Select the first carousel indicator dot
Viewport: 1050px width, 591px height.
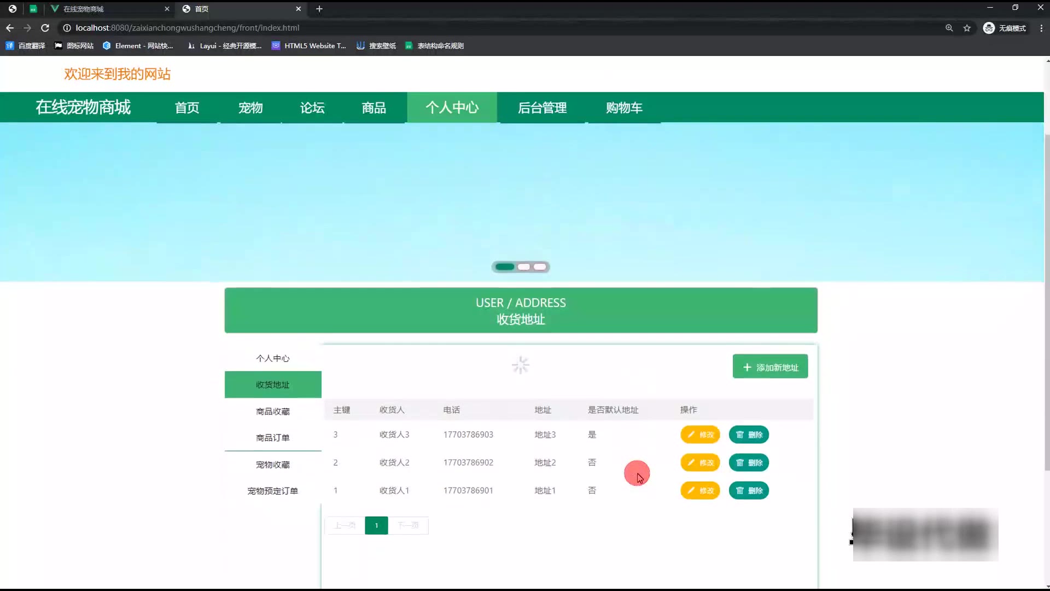point(505,267)
